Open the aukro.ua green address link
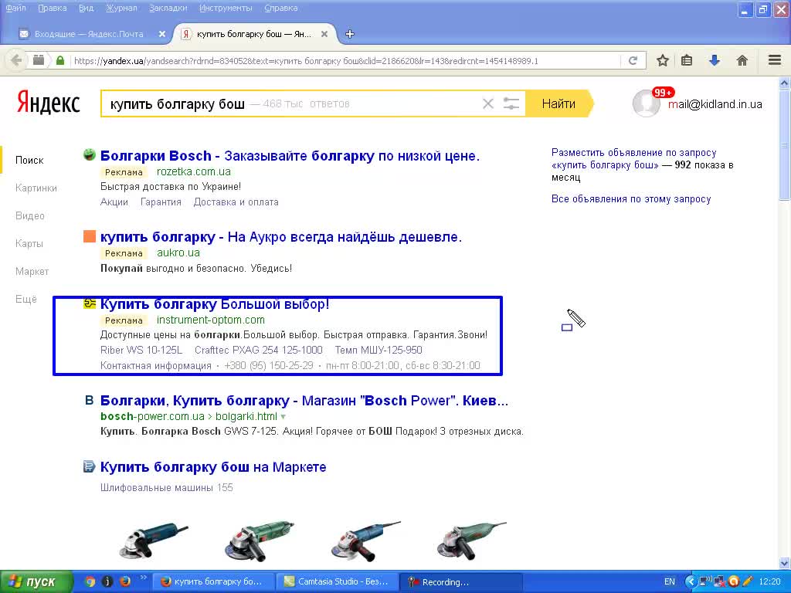The width and height of the screenshot is (791, 593). pos(178,252)
